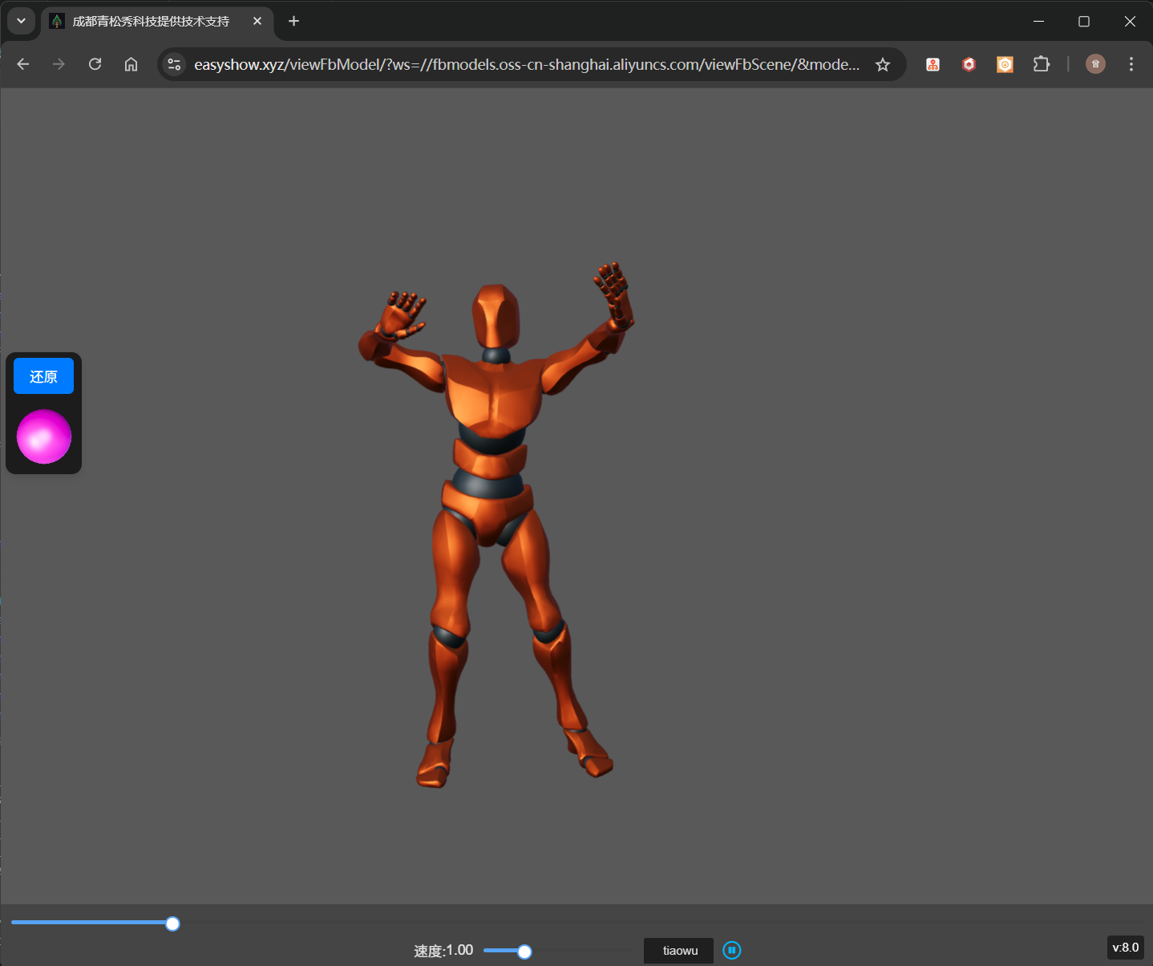Bookmark this page with the star icon
1153x966 pixels.
click(x=883, y=64)
